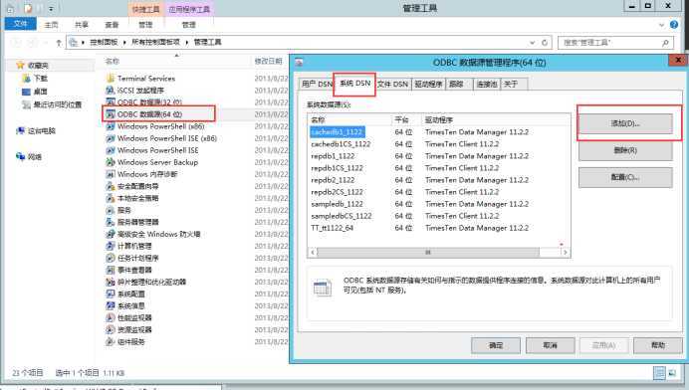Select the ODBC 数据源(32 位) icon
Image resolution: width=689 pixels, height=390 pixels.
click(x=111, y=101)
